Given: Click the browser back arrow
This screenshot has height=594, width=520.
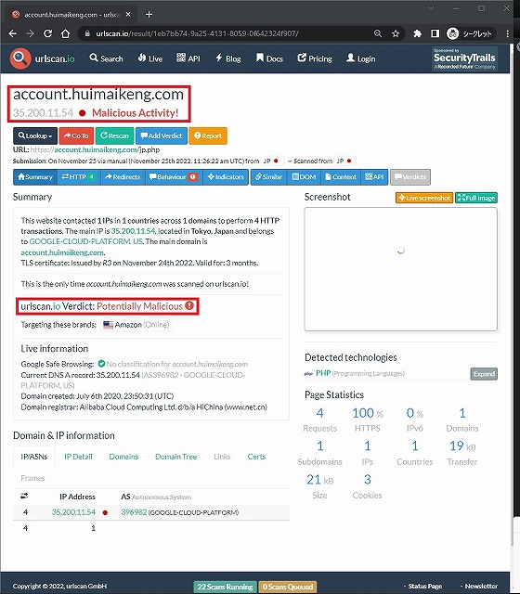Looking at the screenshot, I should pyautogui.click(x=12, y=33).
